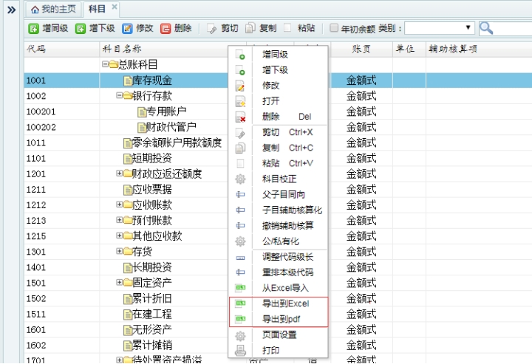
Task: Click the 剪切 scissors icon in toolbar
Action: pyautogui.click(x=212, y=28)
